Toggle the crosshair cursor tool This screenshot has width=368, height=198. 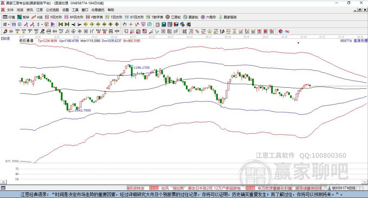131,24
